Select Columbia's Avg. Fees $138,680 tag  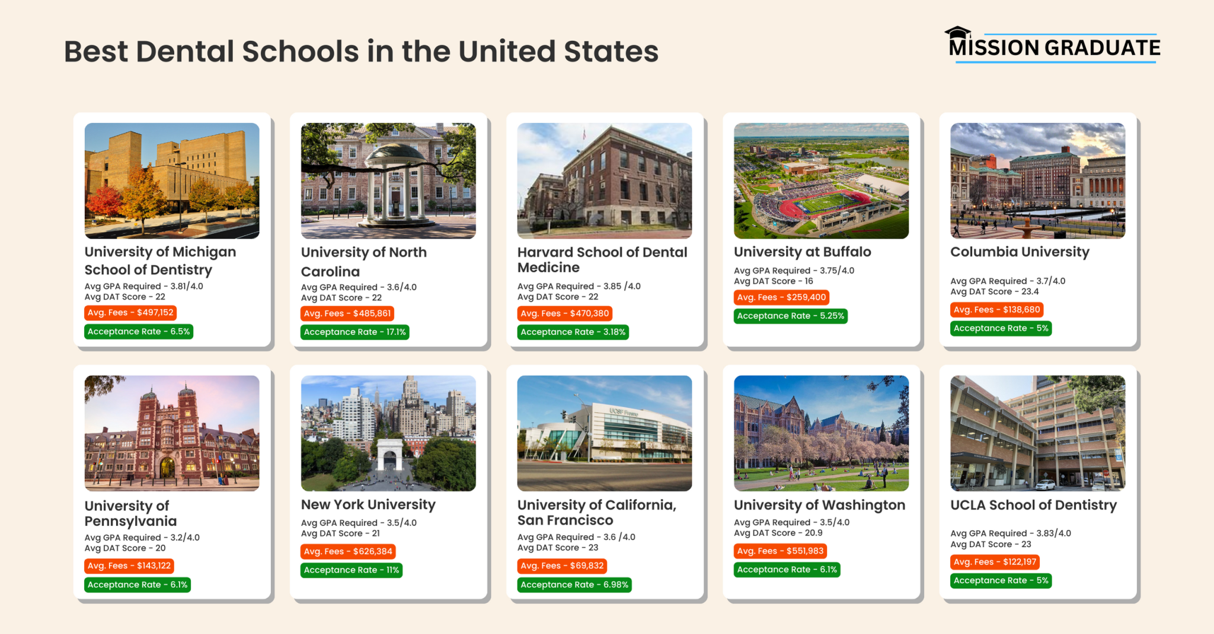pos(996,310)
